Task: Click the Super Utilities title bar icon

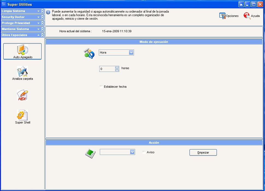Action: 4,4
